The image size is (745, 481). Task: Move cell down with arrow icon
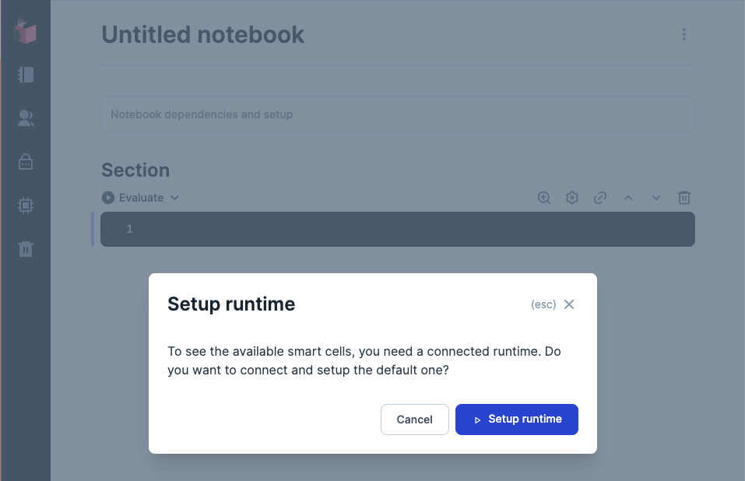(656, 198)
